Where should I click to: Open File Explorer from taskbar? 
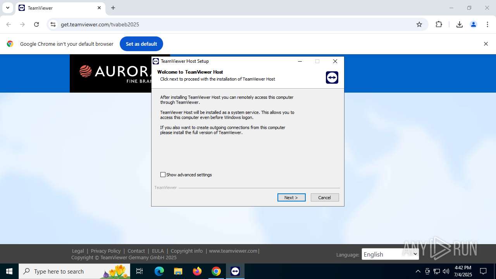[x=178, y=271]
